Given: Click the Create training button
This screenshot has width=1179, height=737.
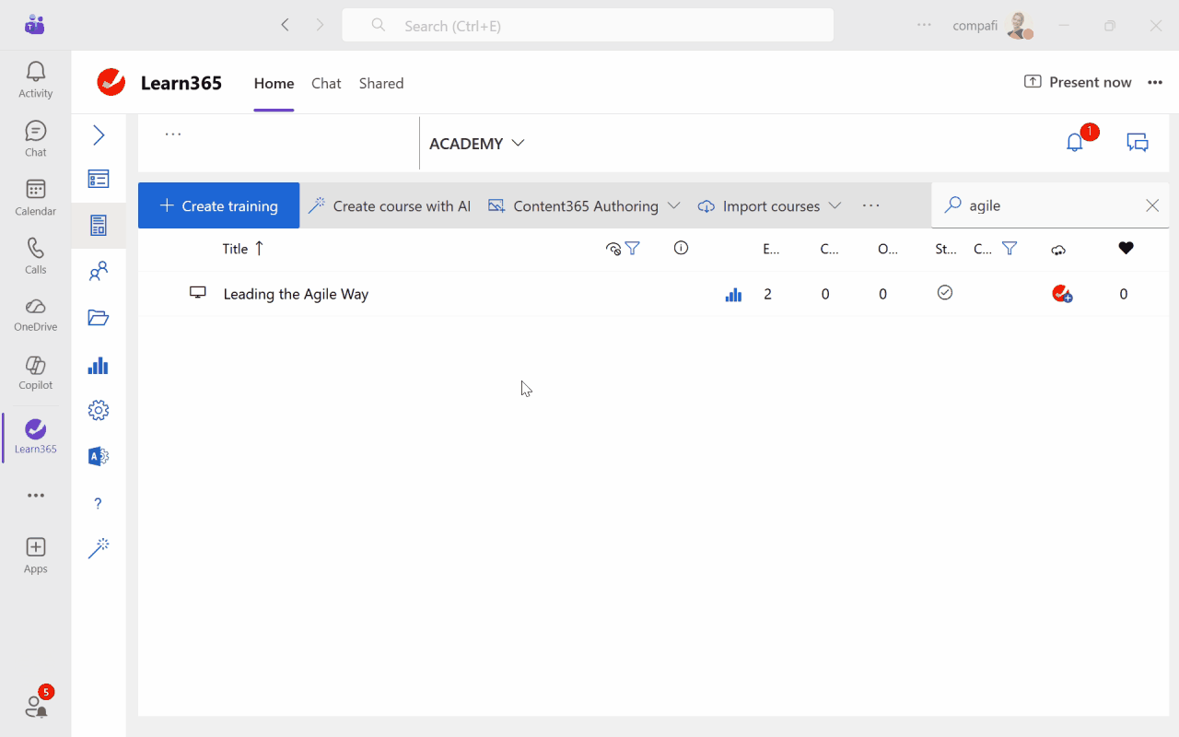Looking at the screenshot, I should (218, 205).
